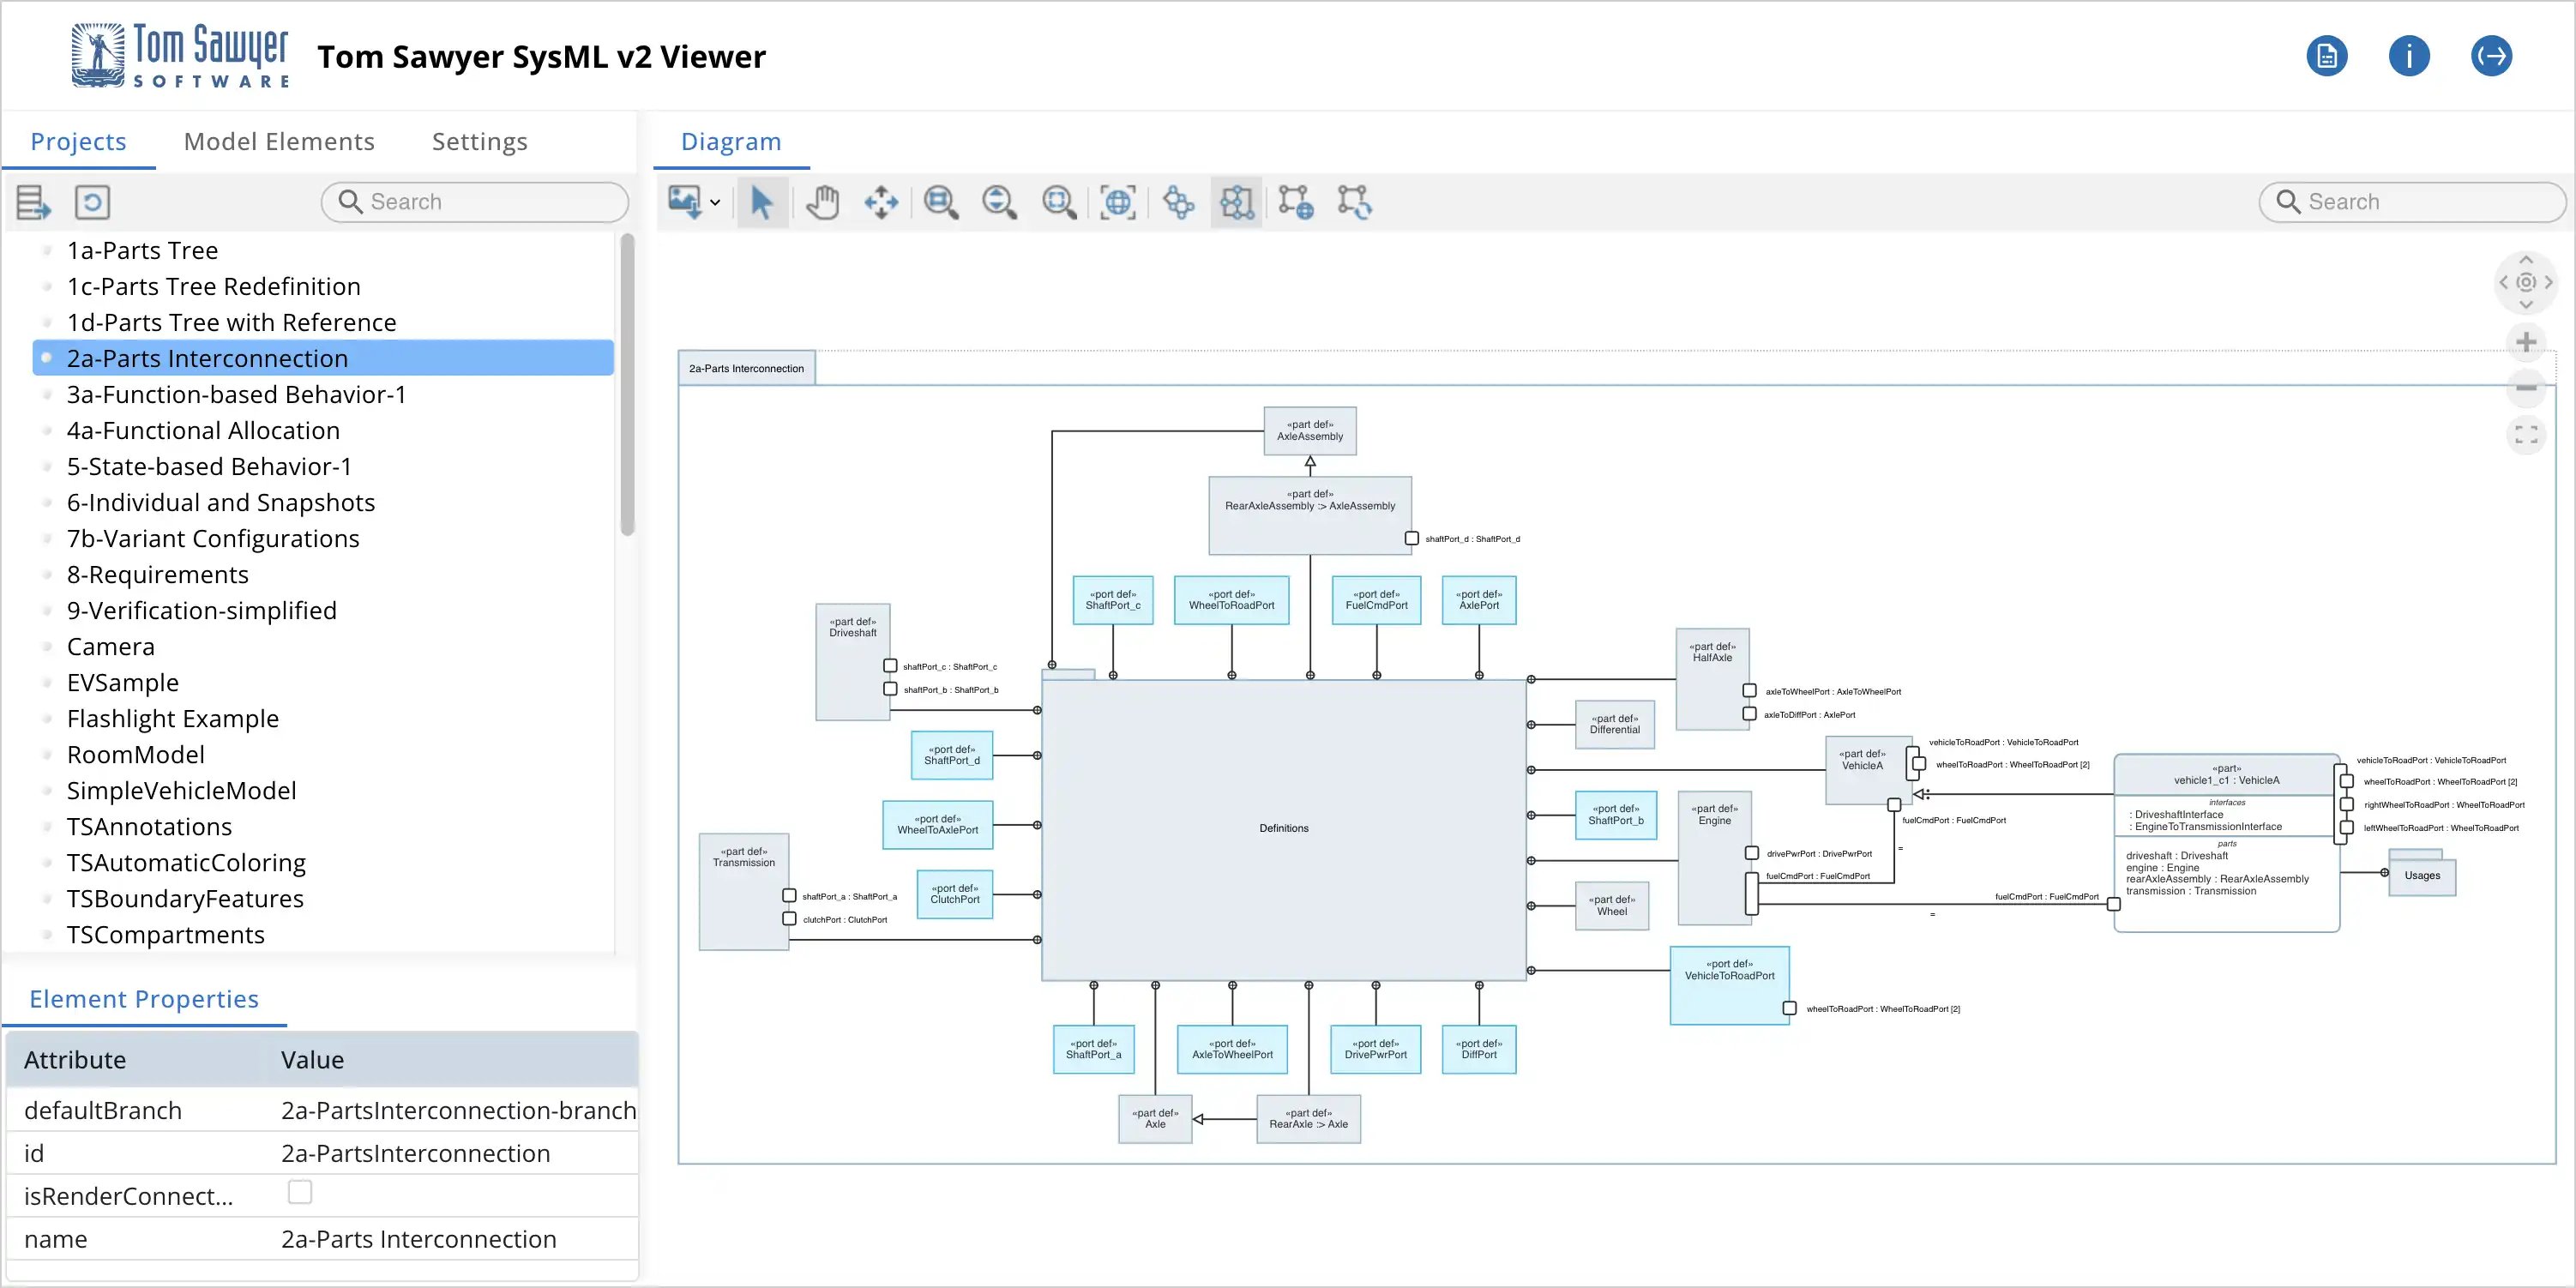Image resolution: width=2576 pixels, height=1288 pixels.
Task: Select the Diagram tab
Action: pos(731,141)
